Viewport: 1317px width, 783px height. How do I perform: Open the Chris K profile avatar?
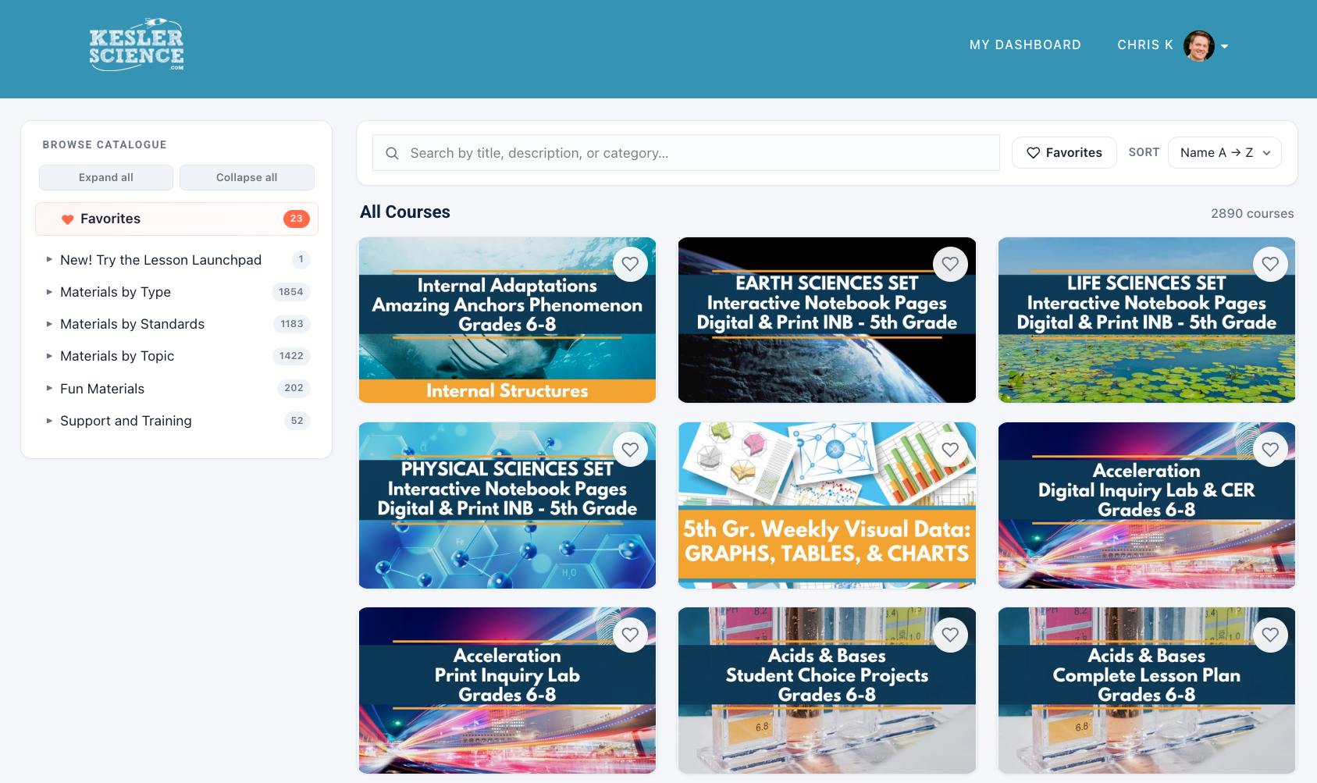coord(1198,45)
